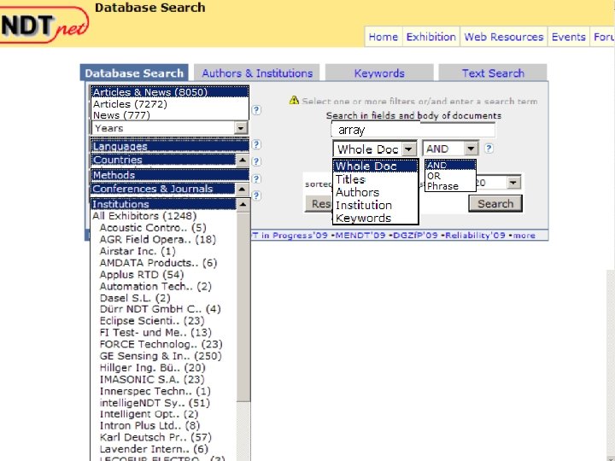Screen dimensions: 615x461
Task: Switch to Keywords tab
Action: point(379,73)
